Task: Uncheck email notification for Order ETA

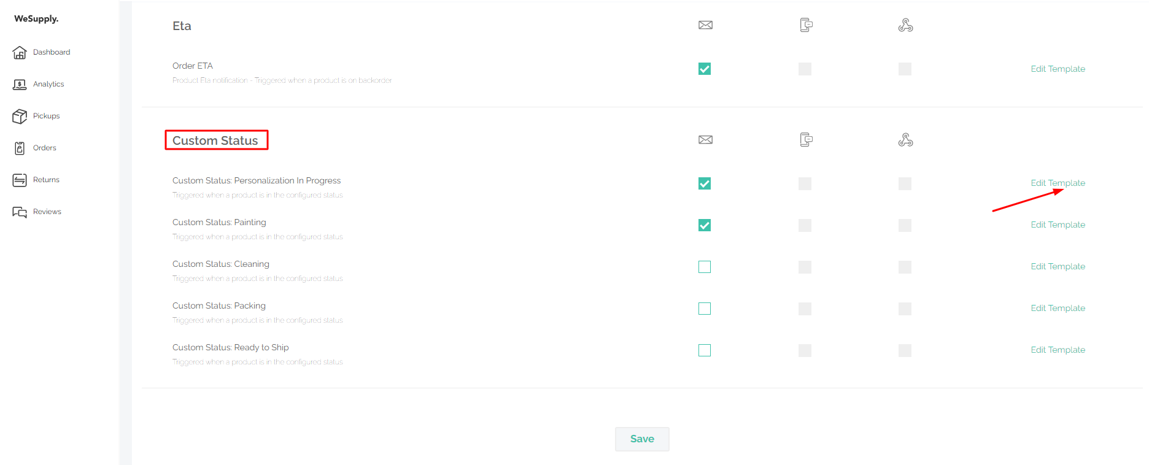Action: point(705,69)
